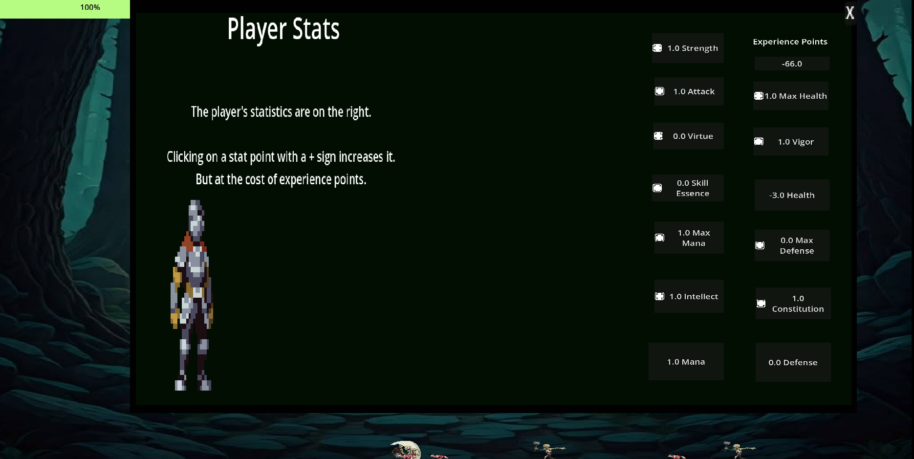Viewport: 914px width, 459px height.
Task: Click the Player Stats heading
Action: (x=283, y=29)
